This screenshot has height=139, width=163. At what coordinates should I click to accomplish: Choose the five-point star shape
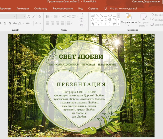[x=114, y=24]
